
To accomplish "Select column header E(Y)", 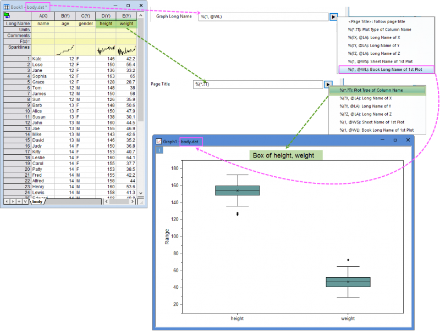I will (x=127, y=16).
